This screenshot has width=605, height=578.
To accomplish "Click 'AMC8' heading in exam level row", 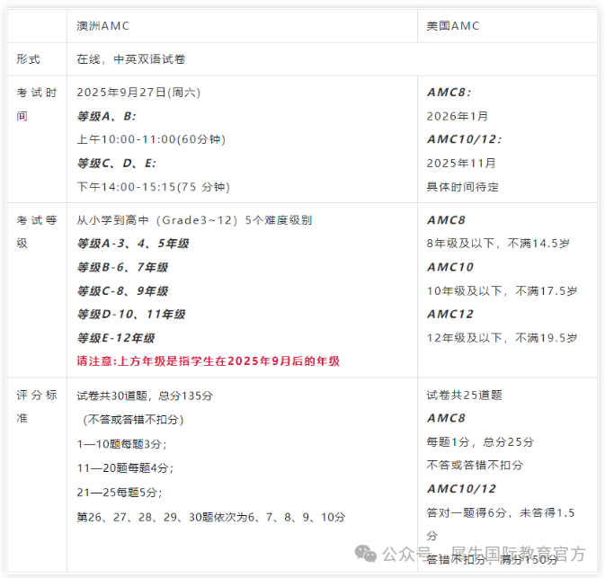I will coord(446,220).
